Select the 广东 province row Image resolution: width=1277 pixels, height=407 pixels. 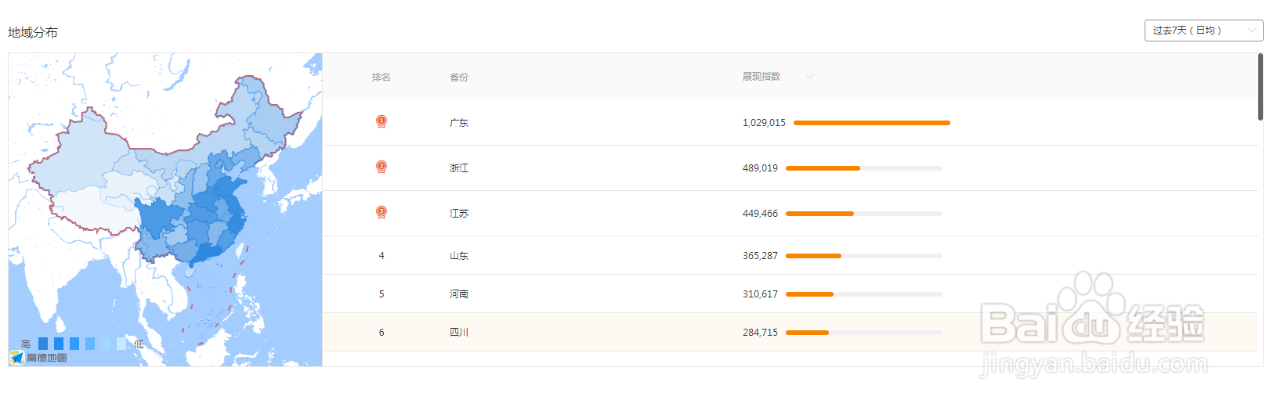[790, 123]
